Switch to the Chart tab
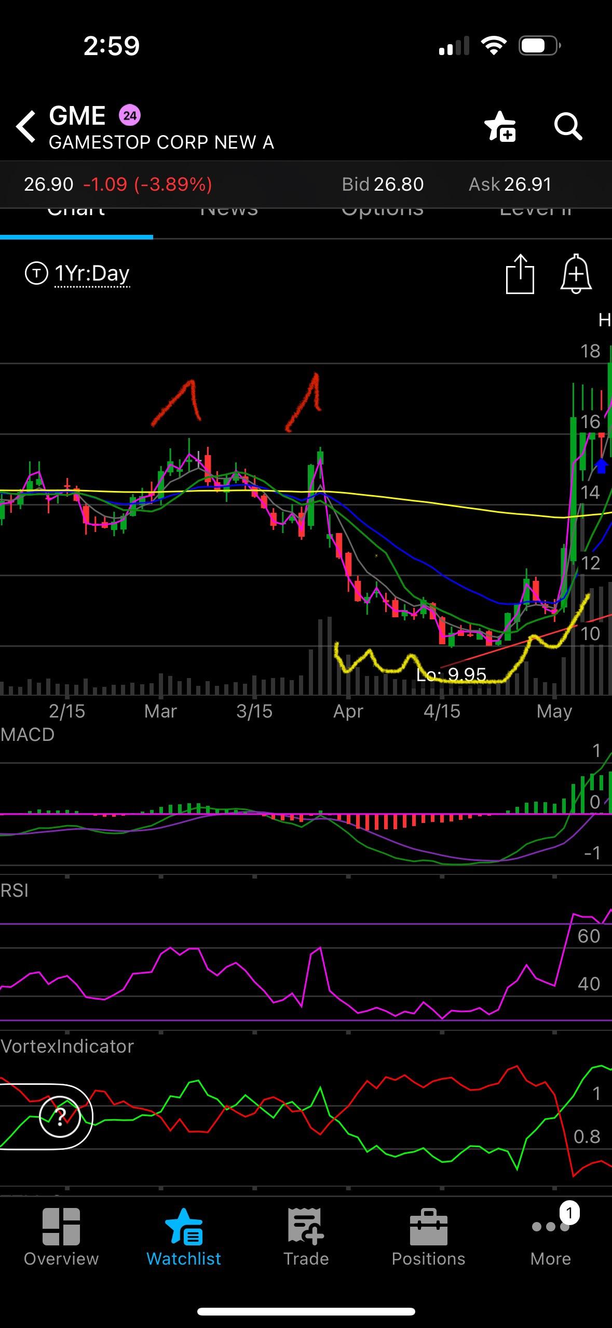Image resolution: width=612 pixels, height=1328 pixels. [76, 214]
